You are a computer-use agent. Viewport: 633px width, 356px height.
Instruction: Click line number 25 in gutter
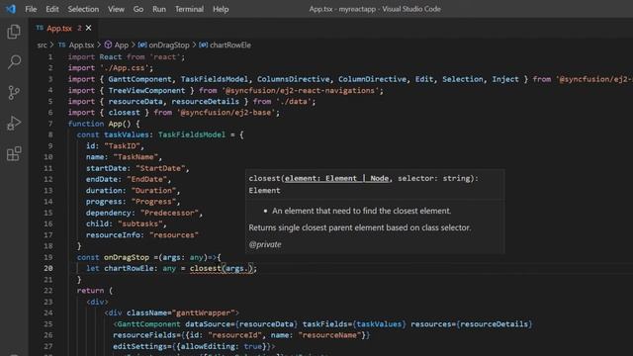click(x=48, y=323)
